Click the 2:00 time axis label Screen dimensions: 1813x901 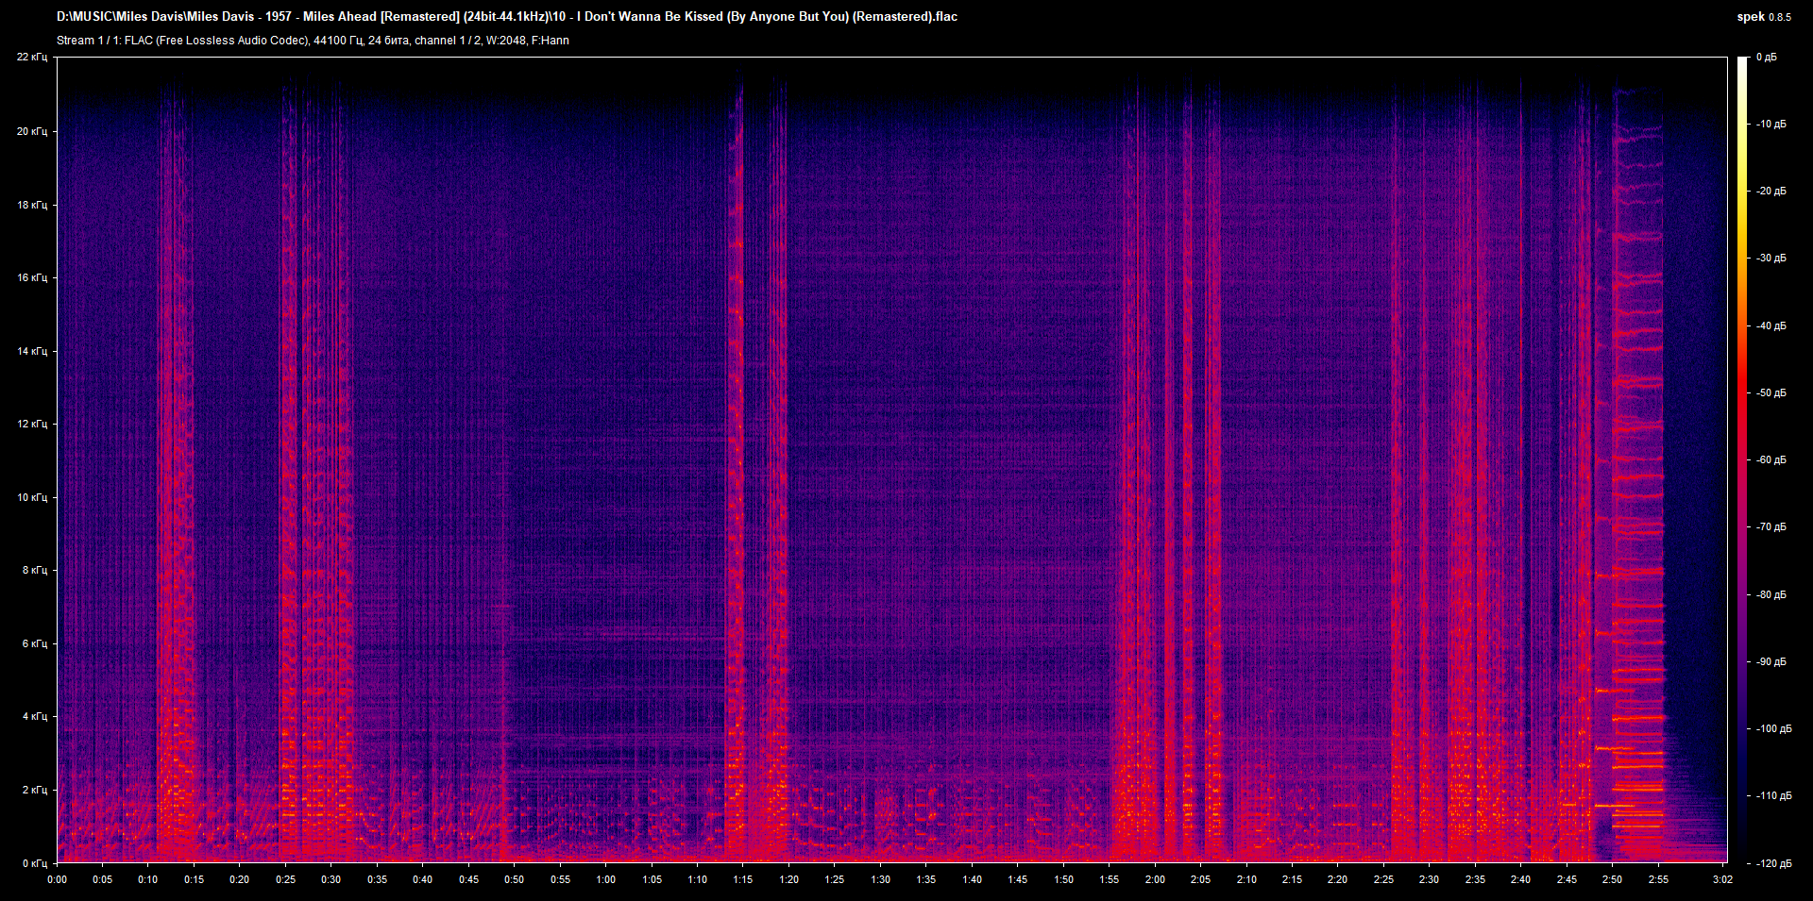tap(1155, 879)
